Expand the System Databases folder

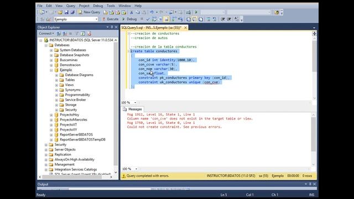(51, 50)
